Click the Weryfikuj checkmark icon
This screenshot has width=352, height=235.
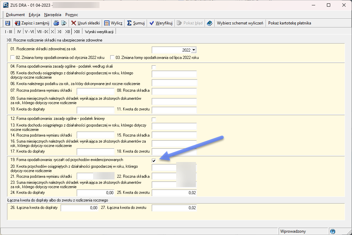click(x=152, y=23)
